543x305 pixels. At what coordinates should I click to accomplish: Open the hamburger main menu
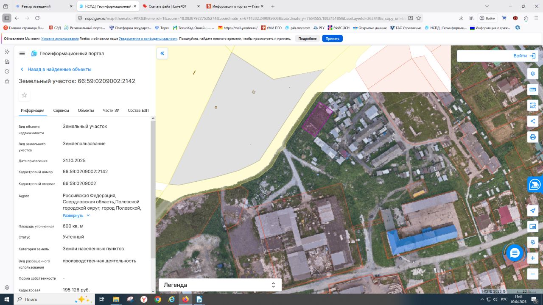coord(22,53)
